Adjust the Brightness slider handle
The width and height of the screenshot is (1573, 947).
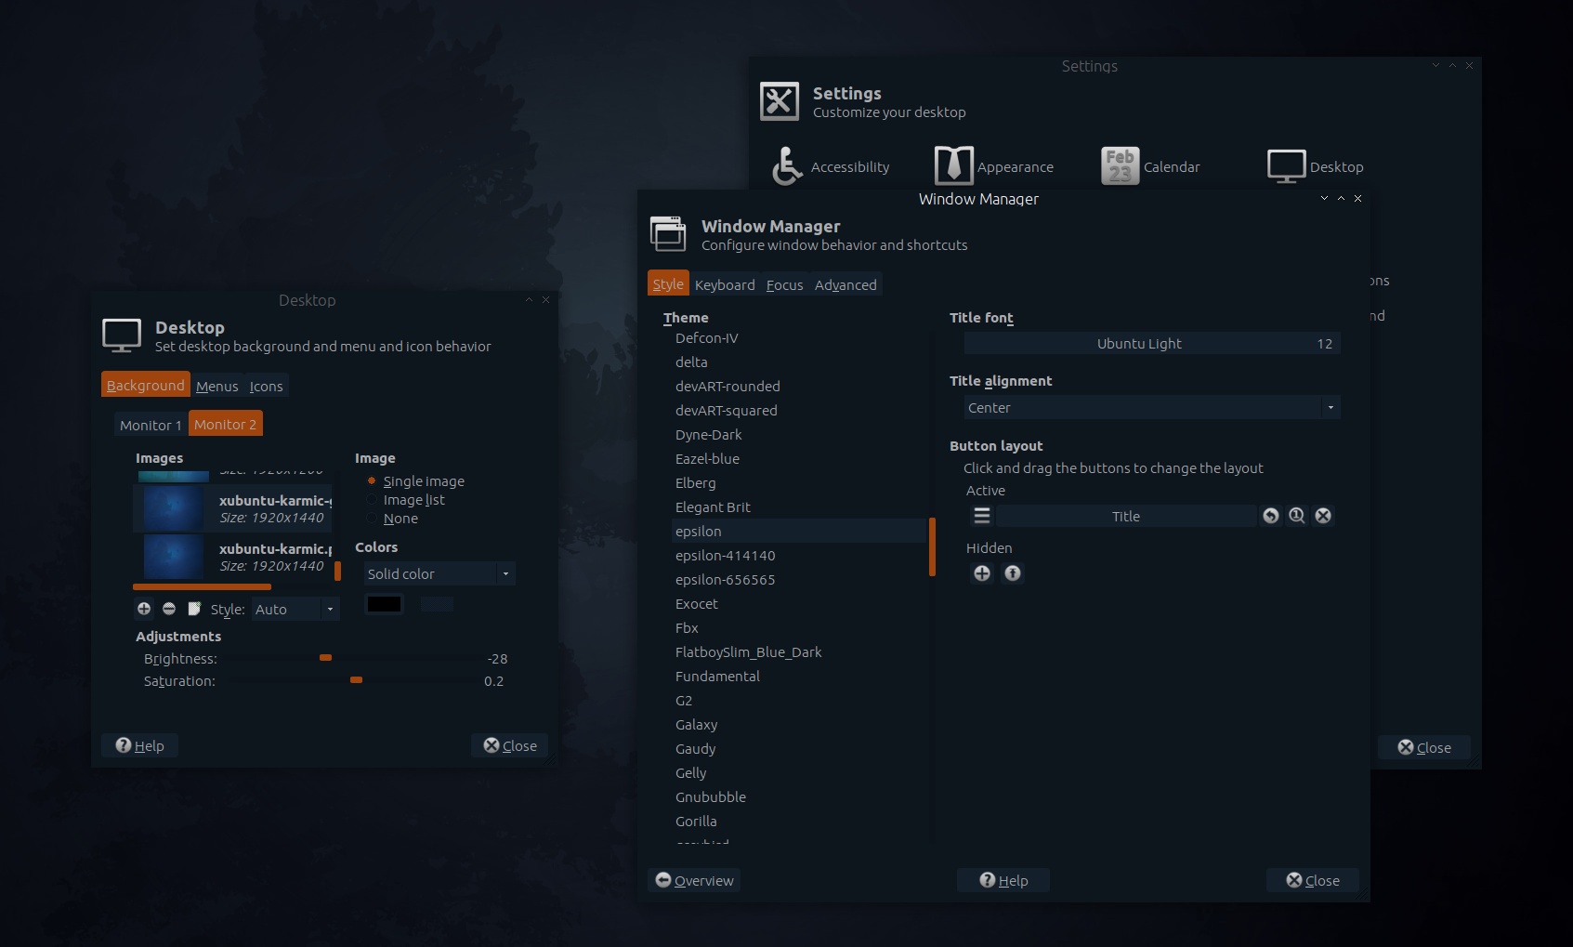tap(325, 657)
